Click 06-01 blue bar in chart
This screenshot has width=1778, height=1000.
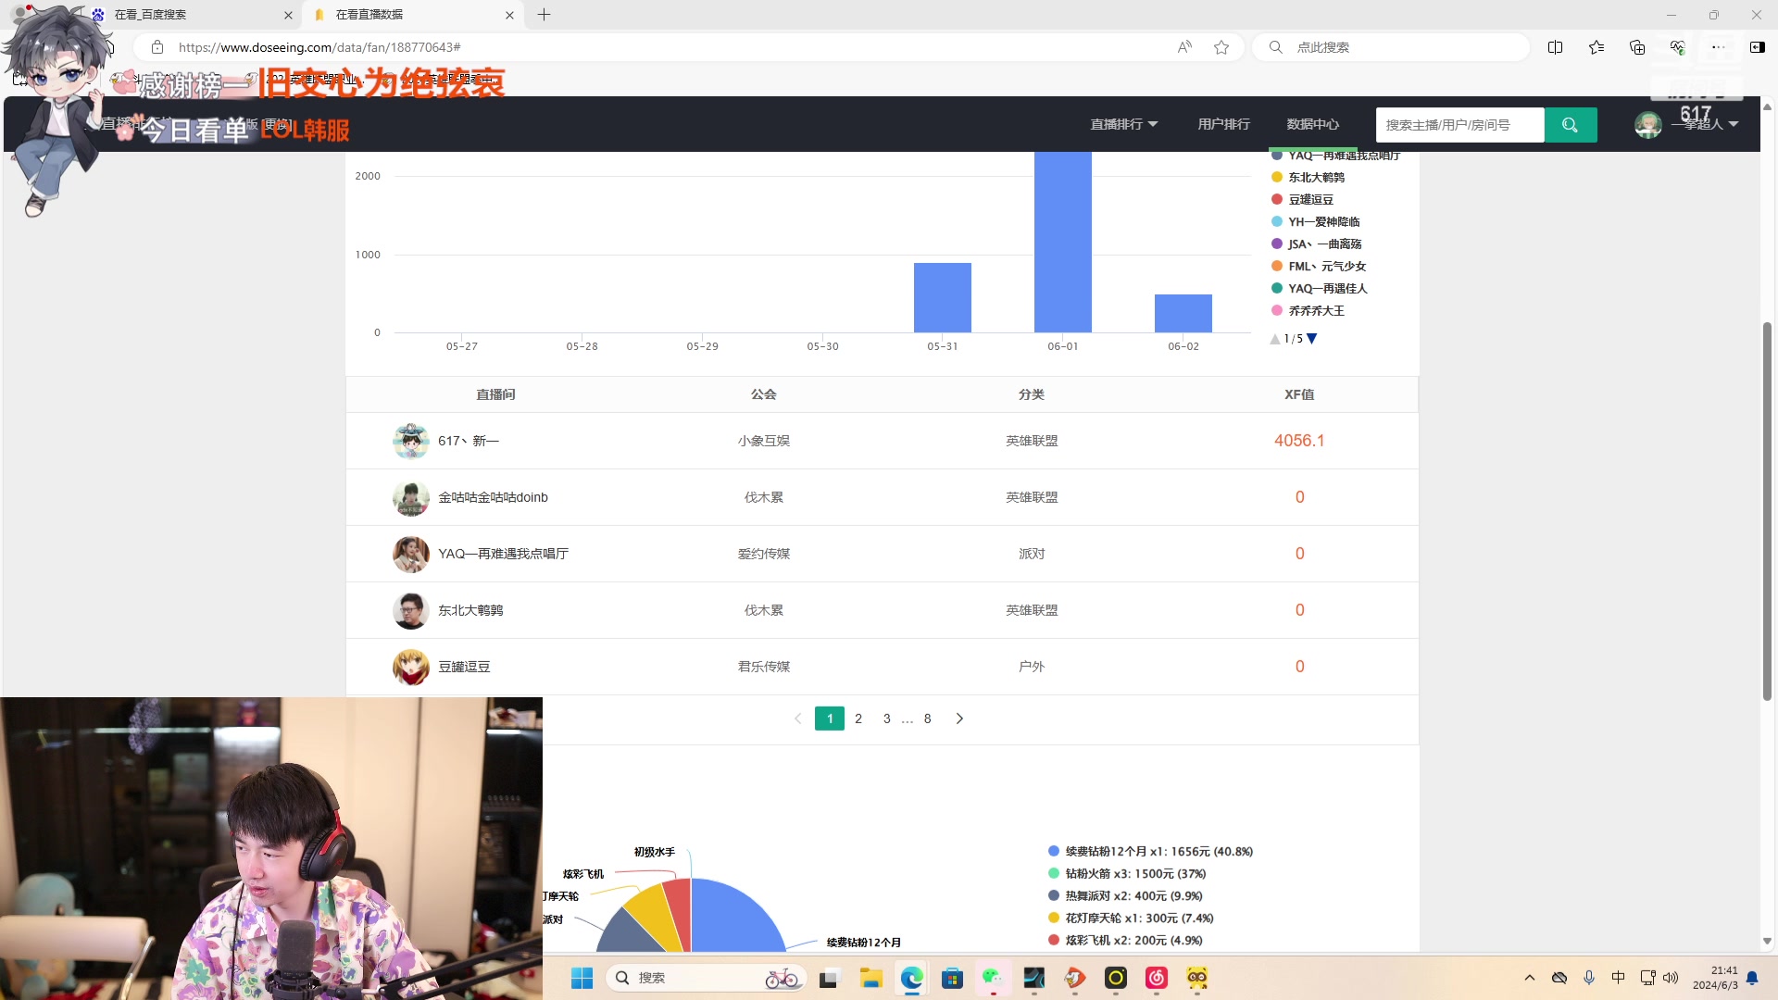(x=1063, y=242)
